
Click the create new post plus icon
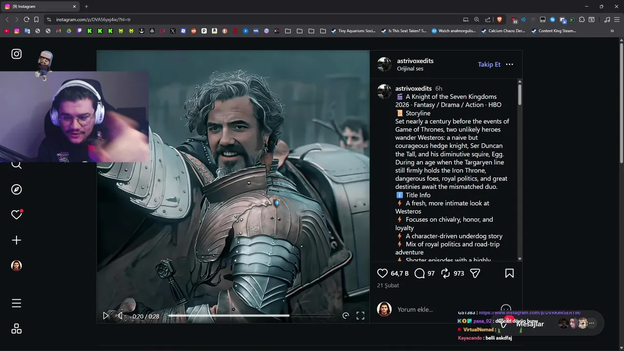pyautogui.click(x=17, y=240)
